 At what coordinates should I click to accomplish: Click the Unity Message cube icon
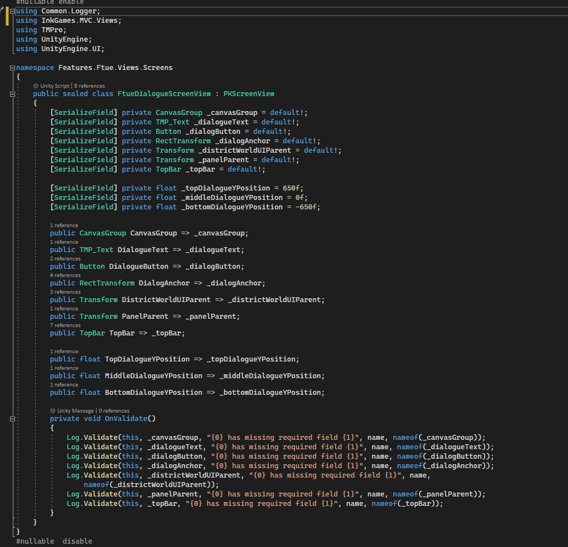tap(53, 410)
